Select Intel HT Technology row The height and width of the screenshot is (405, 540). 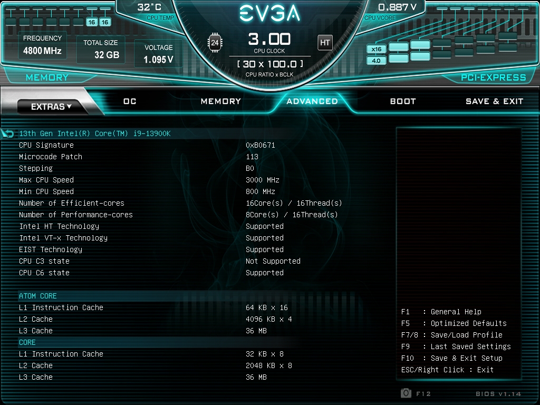pos(181,226)
